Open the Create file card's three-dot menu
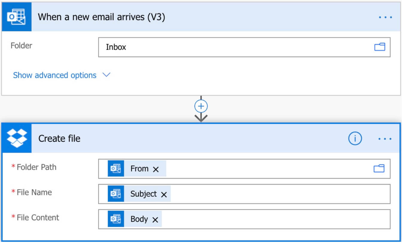Screen dimensions: 402x243 385,139
